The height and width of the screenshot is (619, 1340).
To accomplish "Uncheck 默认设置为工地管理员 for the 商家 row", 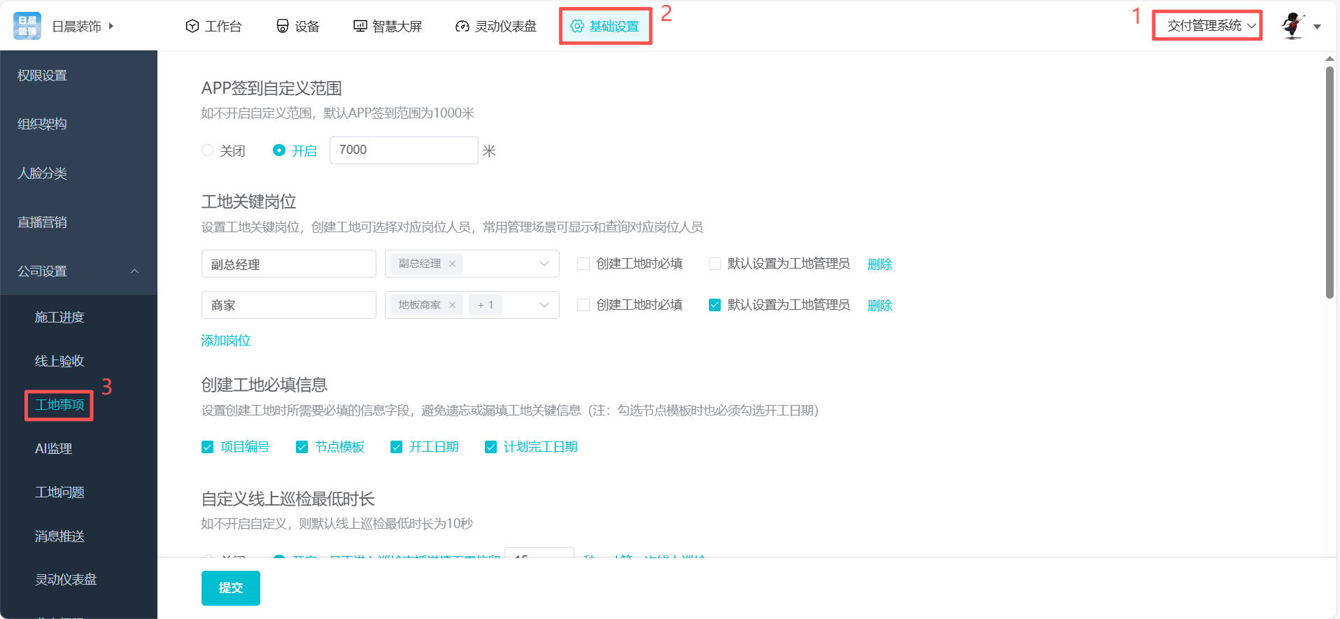I will (x=714, y=305).
